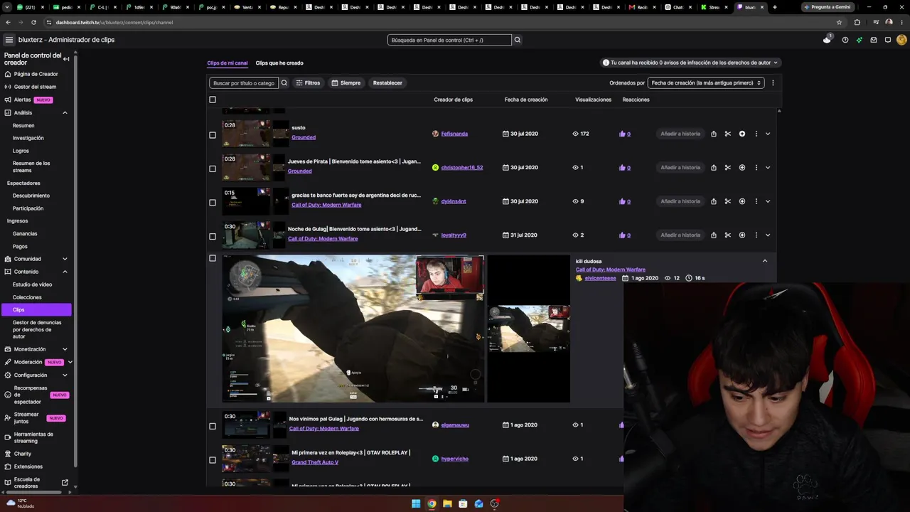Image resolution: width=910 pixels, height=512 pixels.
Task: Trim the clip by loyaltyyy9 with scissors
Action: point(728,235)
